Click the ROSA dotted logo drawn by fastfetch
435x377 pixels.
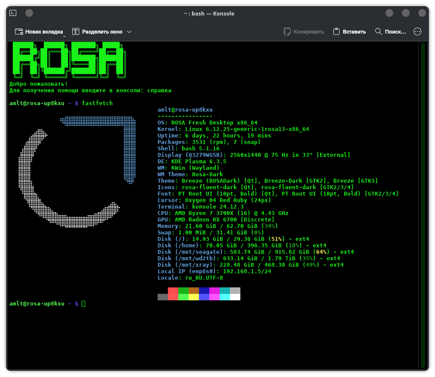(x=77, y=172)
